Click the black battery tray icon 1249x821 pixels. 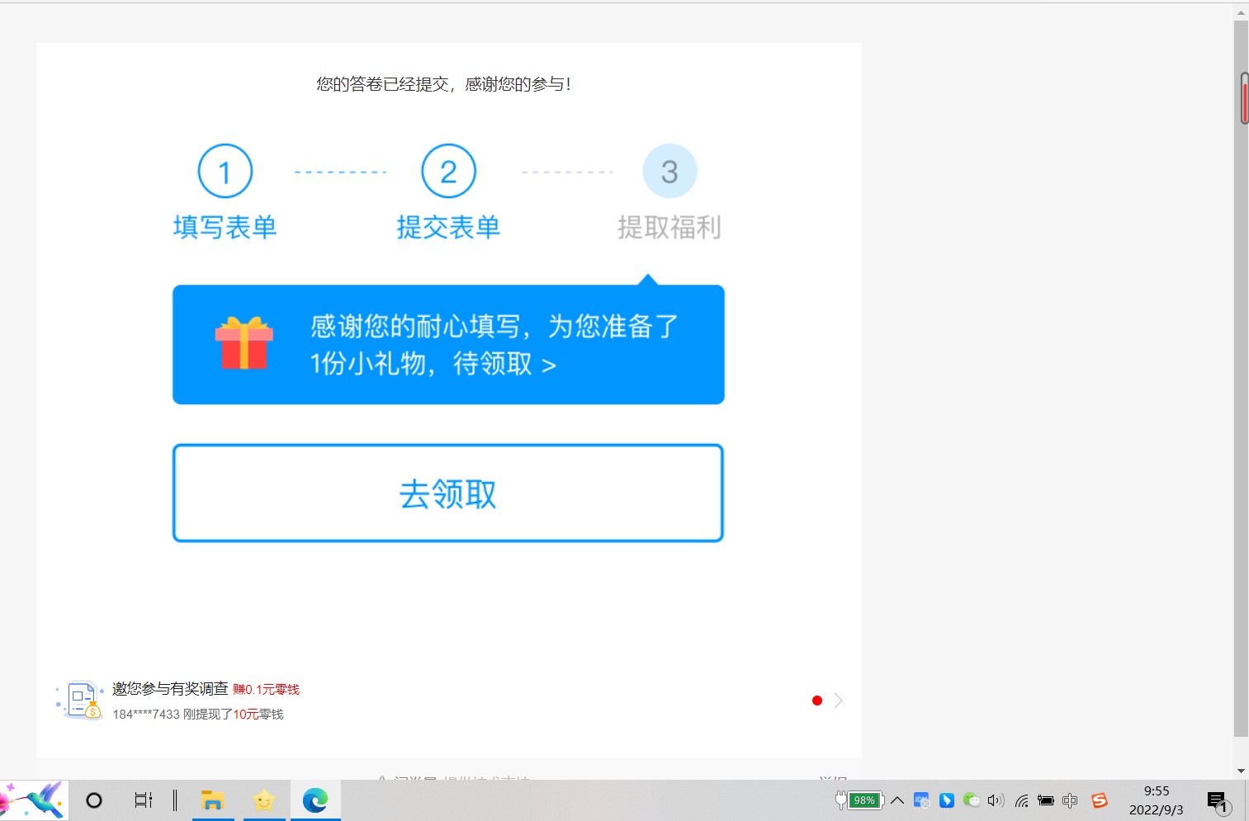[x=1046, y=800]
